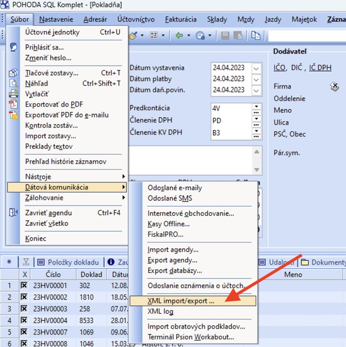
Task: Toggle X checkbox for 23HV00002
Action: tap(24, 297)
